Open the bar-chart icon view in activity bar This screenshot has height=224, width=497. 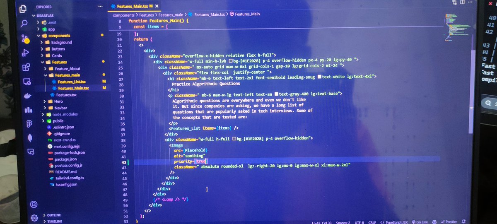29,110
